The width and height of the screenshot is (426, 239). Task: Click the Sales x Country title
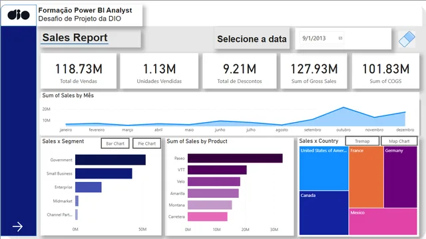pos(319,141)
